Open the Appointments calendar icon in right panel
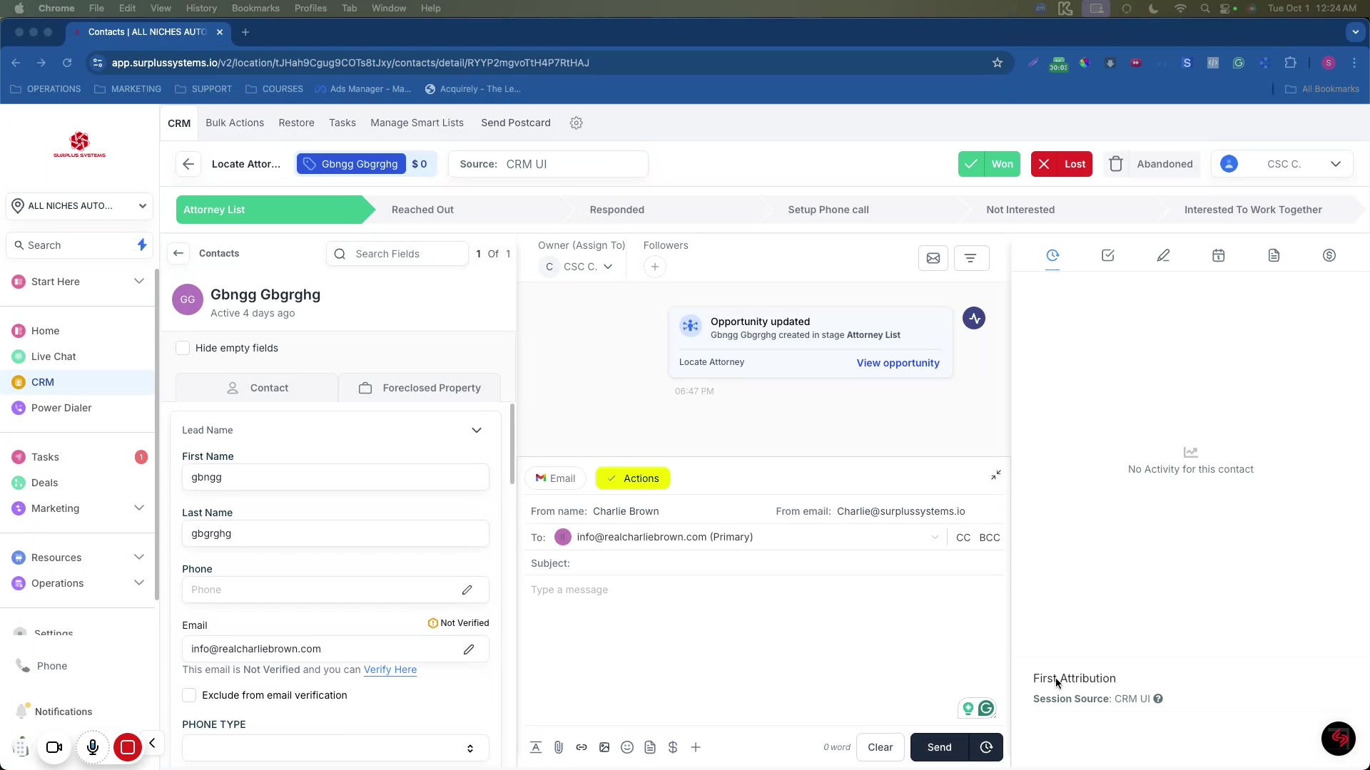 tap(1218, 255)
